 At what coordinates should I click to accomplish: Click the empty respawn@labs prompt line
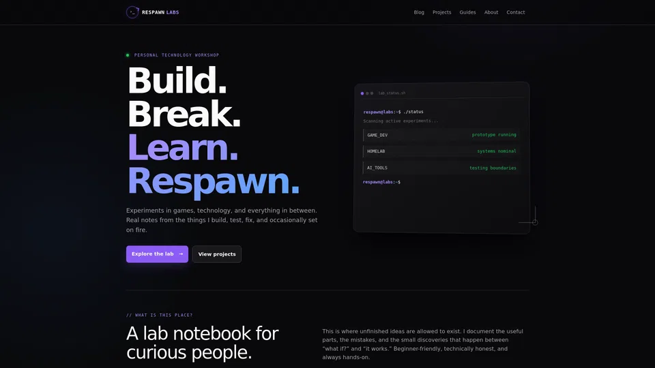[x=381, y=182]
